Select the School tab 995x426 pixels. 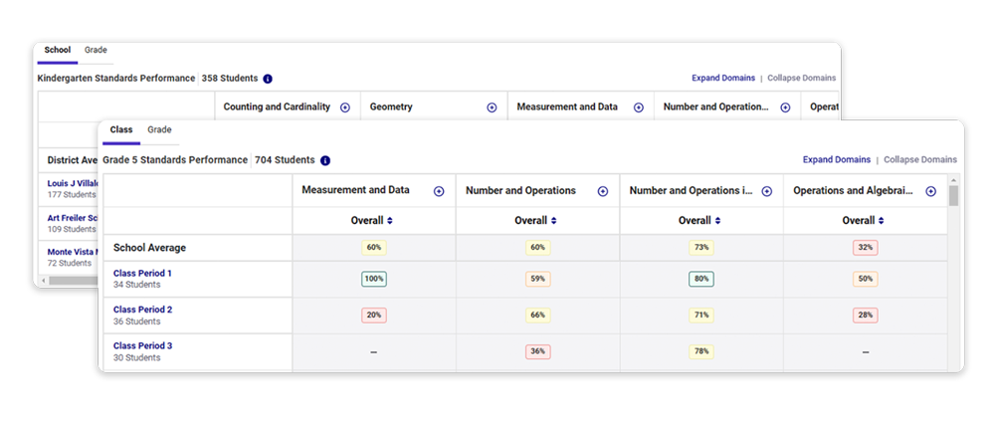[x=57, y=50]
